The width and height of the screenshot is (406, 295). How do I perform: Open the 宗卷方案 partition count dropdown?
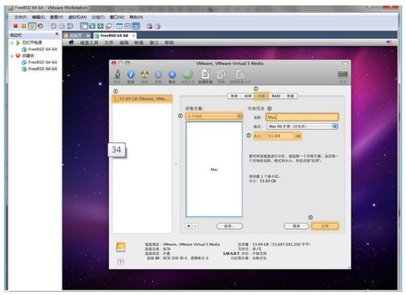pos(213,116)
